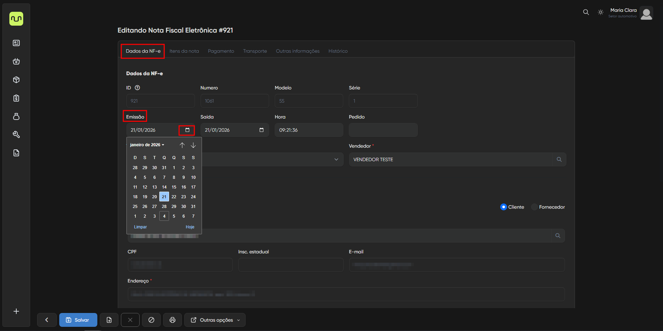Screen dimensions: 663x331
Task: Open the package box sidebar icon
Action: (16, 80)
